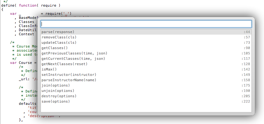
Task: Click 'DateUtil' variable in editor
Action: tap(28, 30)
